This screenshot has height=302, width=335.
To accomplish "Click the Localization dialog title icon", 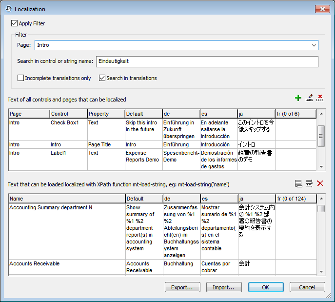I will click(x=8, y=9).
